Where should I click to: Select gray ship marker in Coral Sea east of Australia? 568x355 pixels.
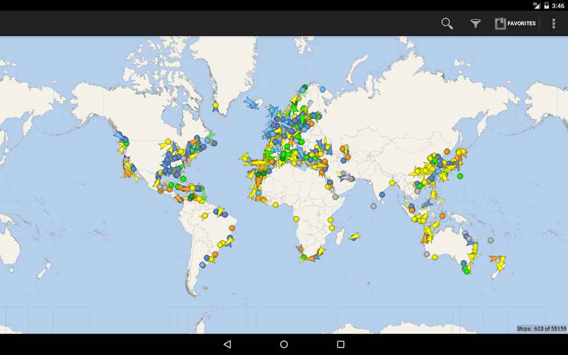(x=490, y=240)
